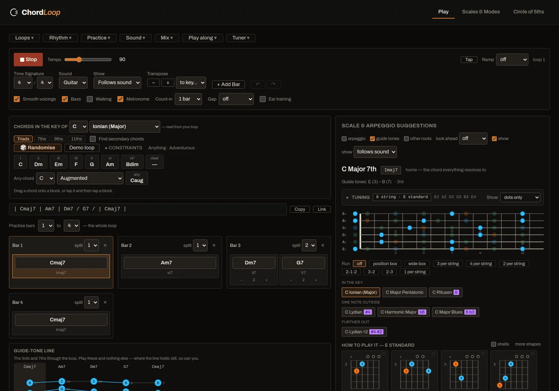The image size is (559, 391).
Task: Select chord shape diagram at fret 5
Action: [514, 371]
